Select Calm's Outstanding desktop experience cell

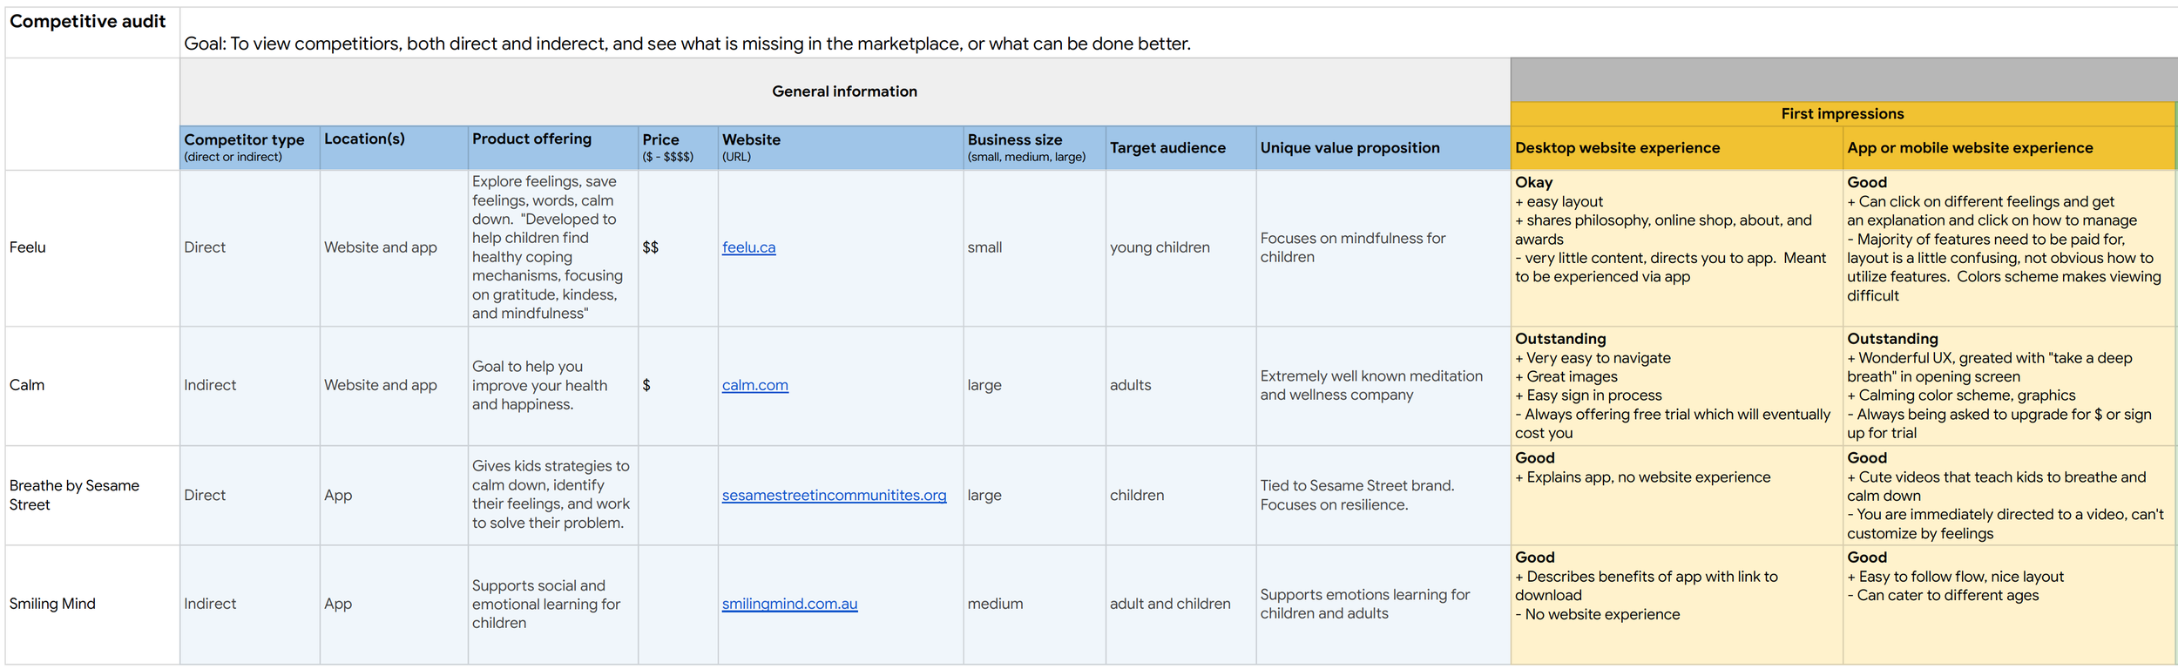point(1677,386)
